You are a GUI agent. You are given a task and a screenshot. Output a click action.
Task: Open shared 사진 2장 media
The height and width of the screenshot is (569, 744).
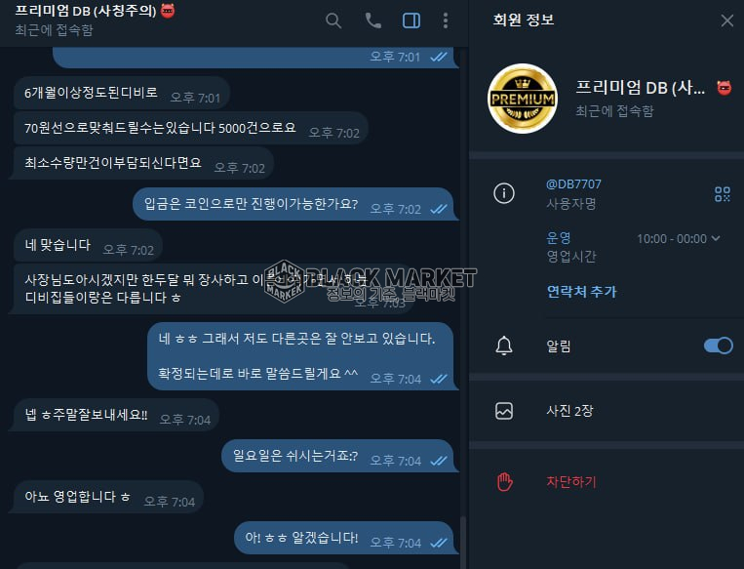(606, 410)
